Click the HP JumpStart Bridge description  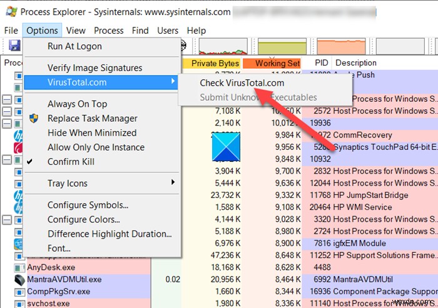[370, 196]
